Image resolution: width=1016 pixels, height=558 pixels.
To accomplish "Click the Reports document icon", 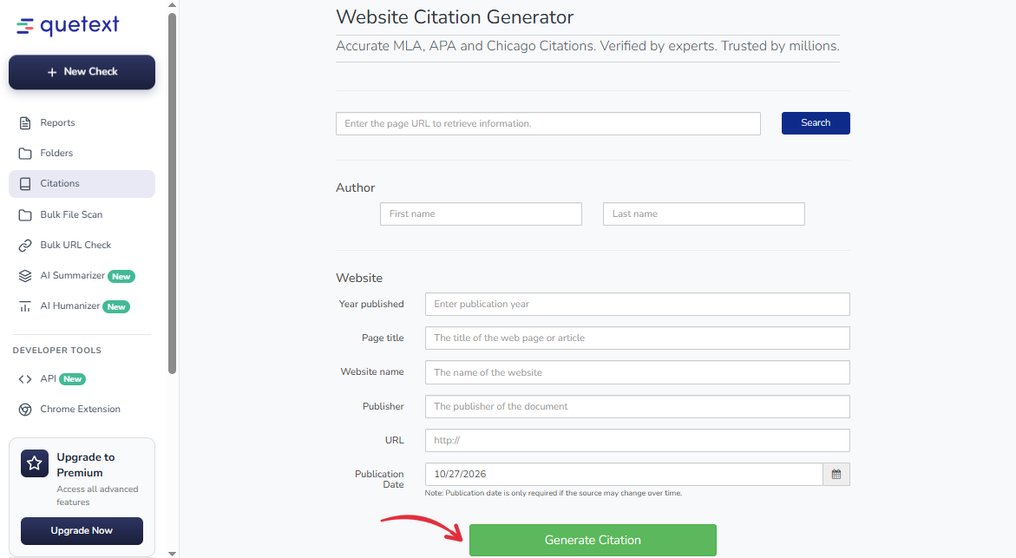I will click(x=25, y=123).
